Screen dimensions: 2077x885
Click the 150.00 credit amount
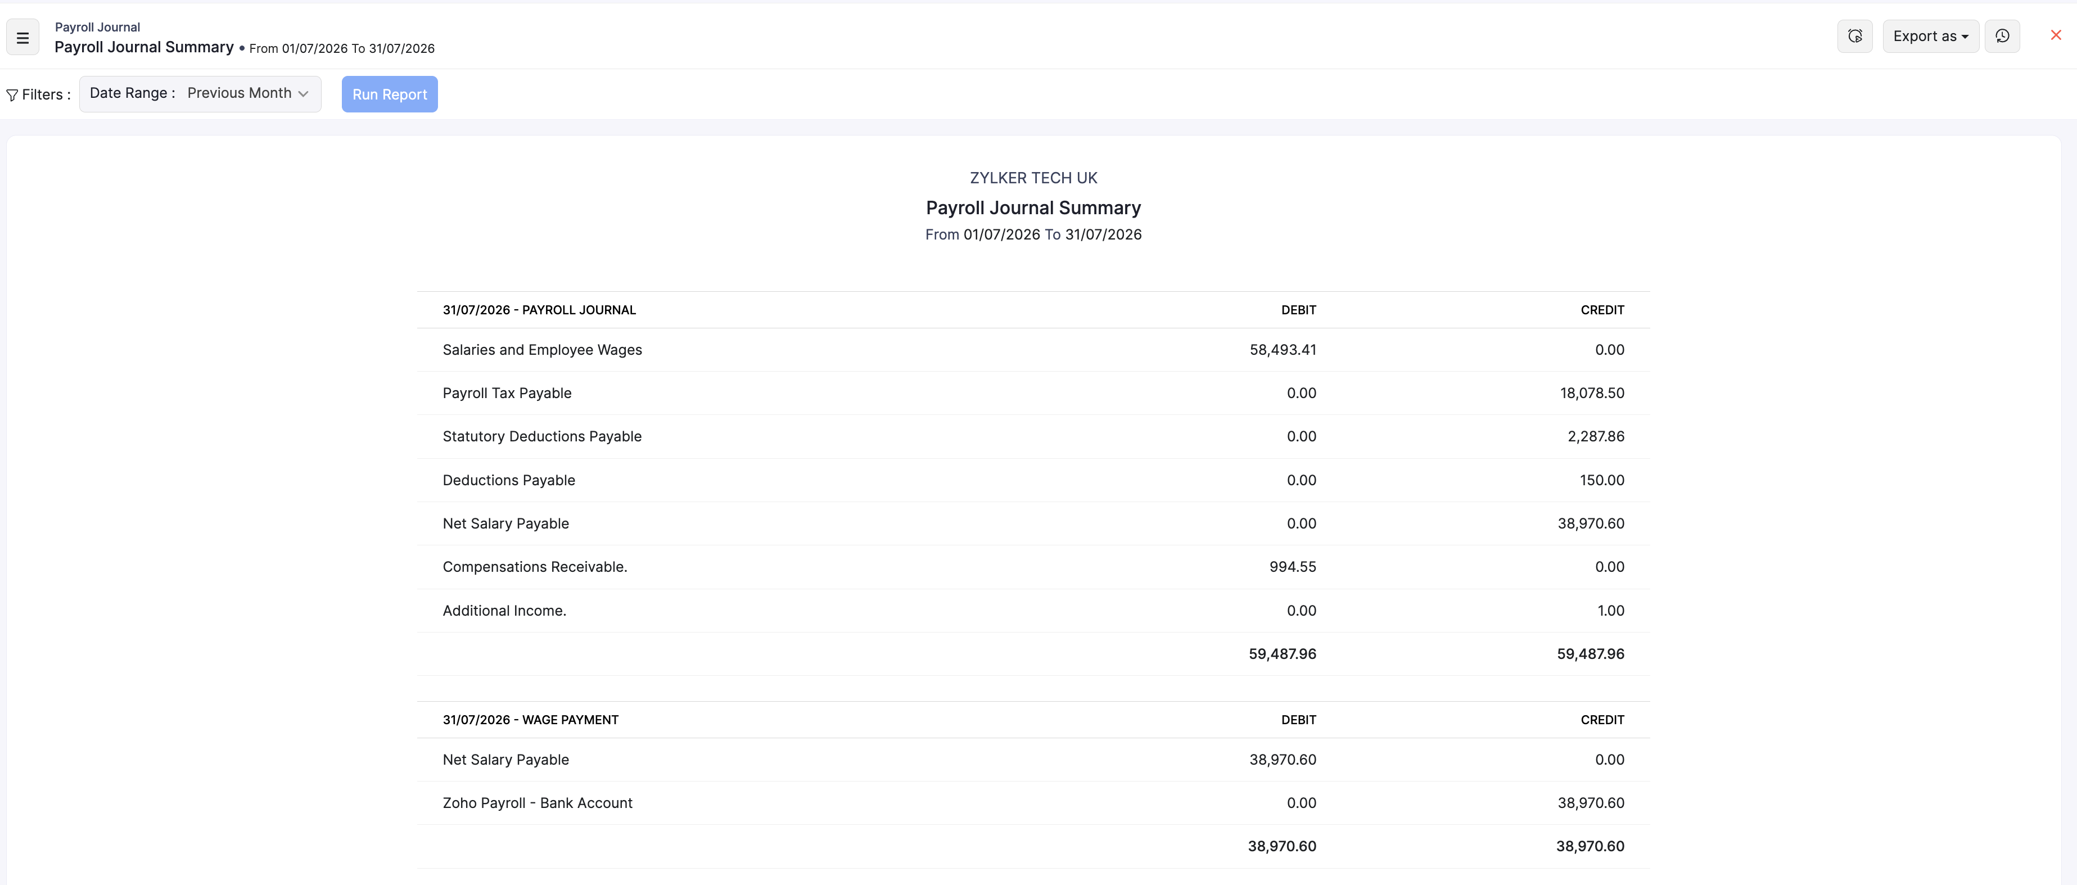pos(1601,480)
